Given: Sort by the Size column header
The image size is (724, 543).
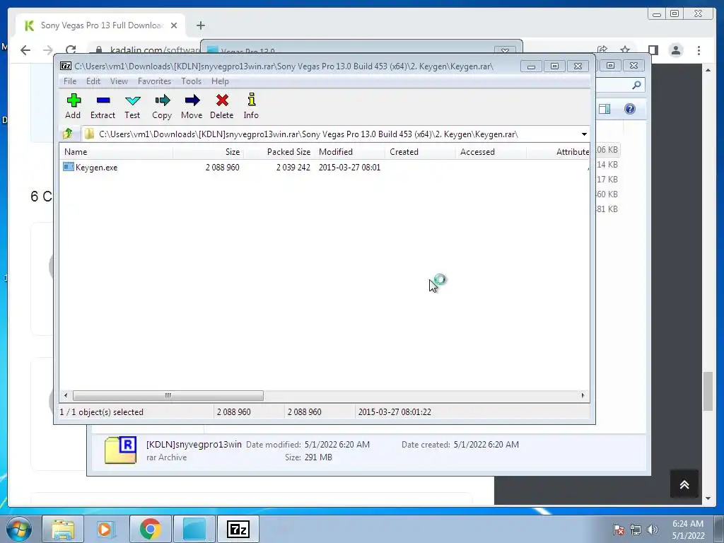Looking at the screenshot, I should (209, 152).
